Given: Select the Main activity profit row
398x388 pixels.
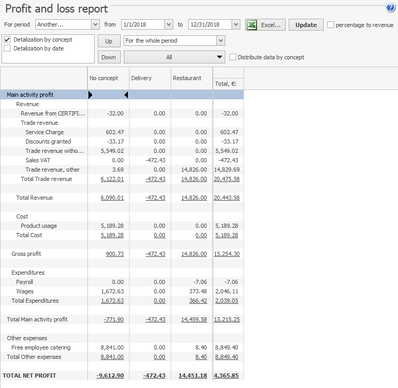Looking at the screenshot, I should (x=30, y=95).
